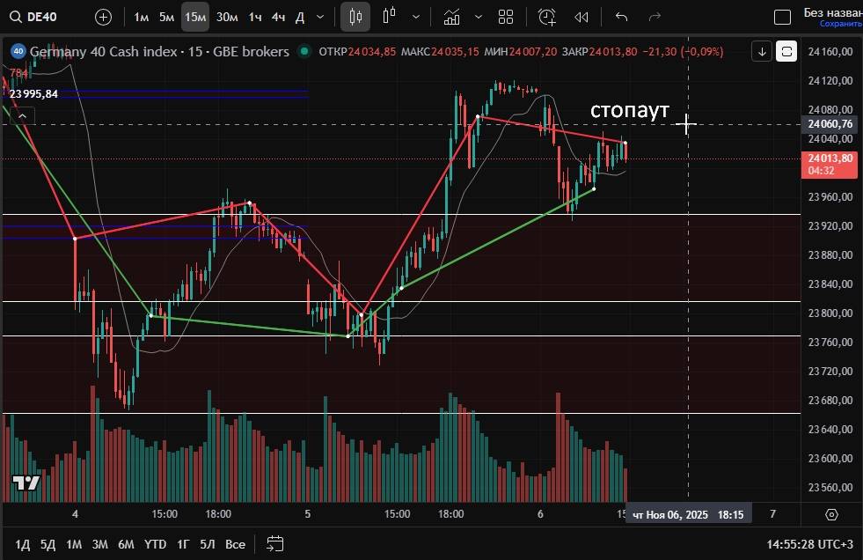Screen dimensions: 863x560
Task: Open the indicators icon in toolbar
Action: pyautogui.click(x=452, y=17)
